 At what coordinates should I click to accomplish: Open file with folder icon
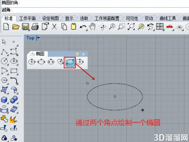[x=16, y=27]
